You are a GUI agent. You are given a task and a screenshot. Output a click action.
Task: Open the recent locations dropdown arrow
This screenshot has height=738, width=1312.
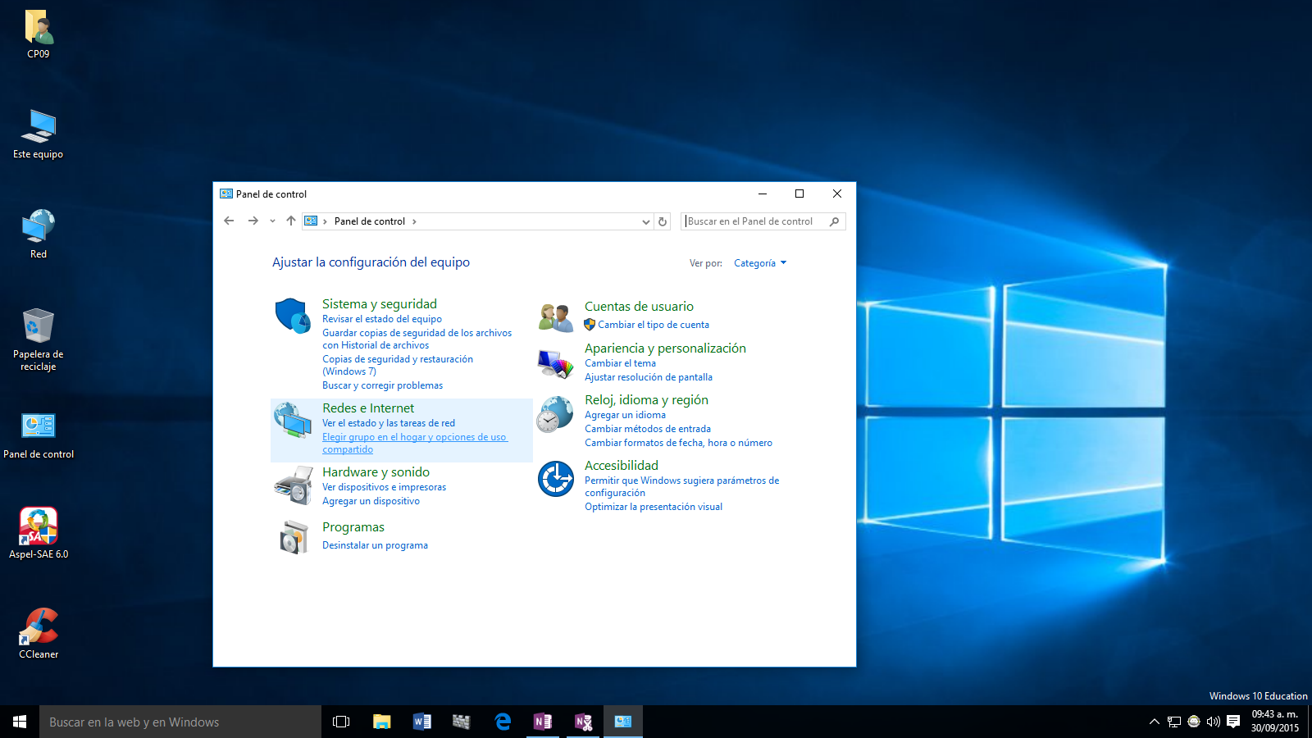click(272, 221)
